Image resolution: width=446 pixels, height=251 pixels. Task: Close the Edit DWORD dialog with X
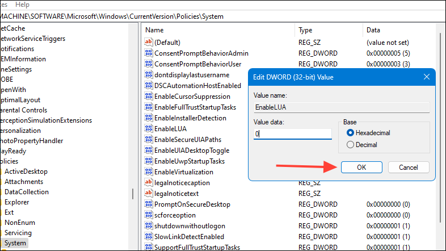point(426,77)
